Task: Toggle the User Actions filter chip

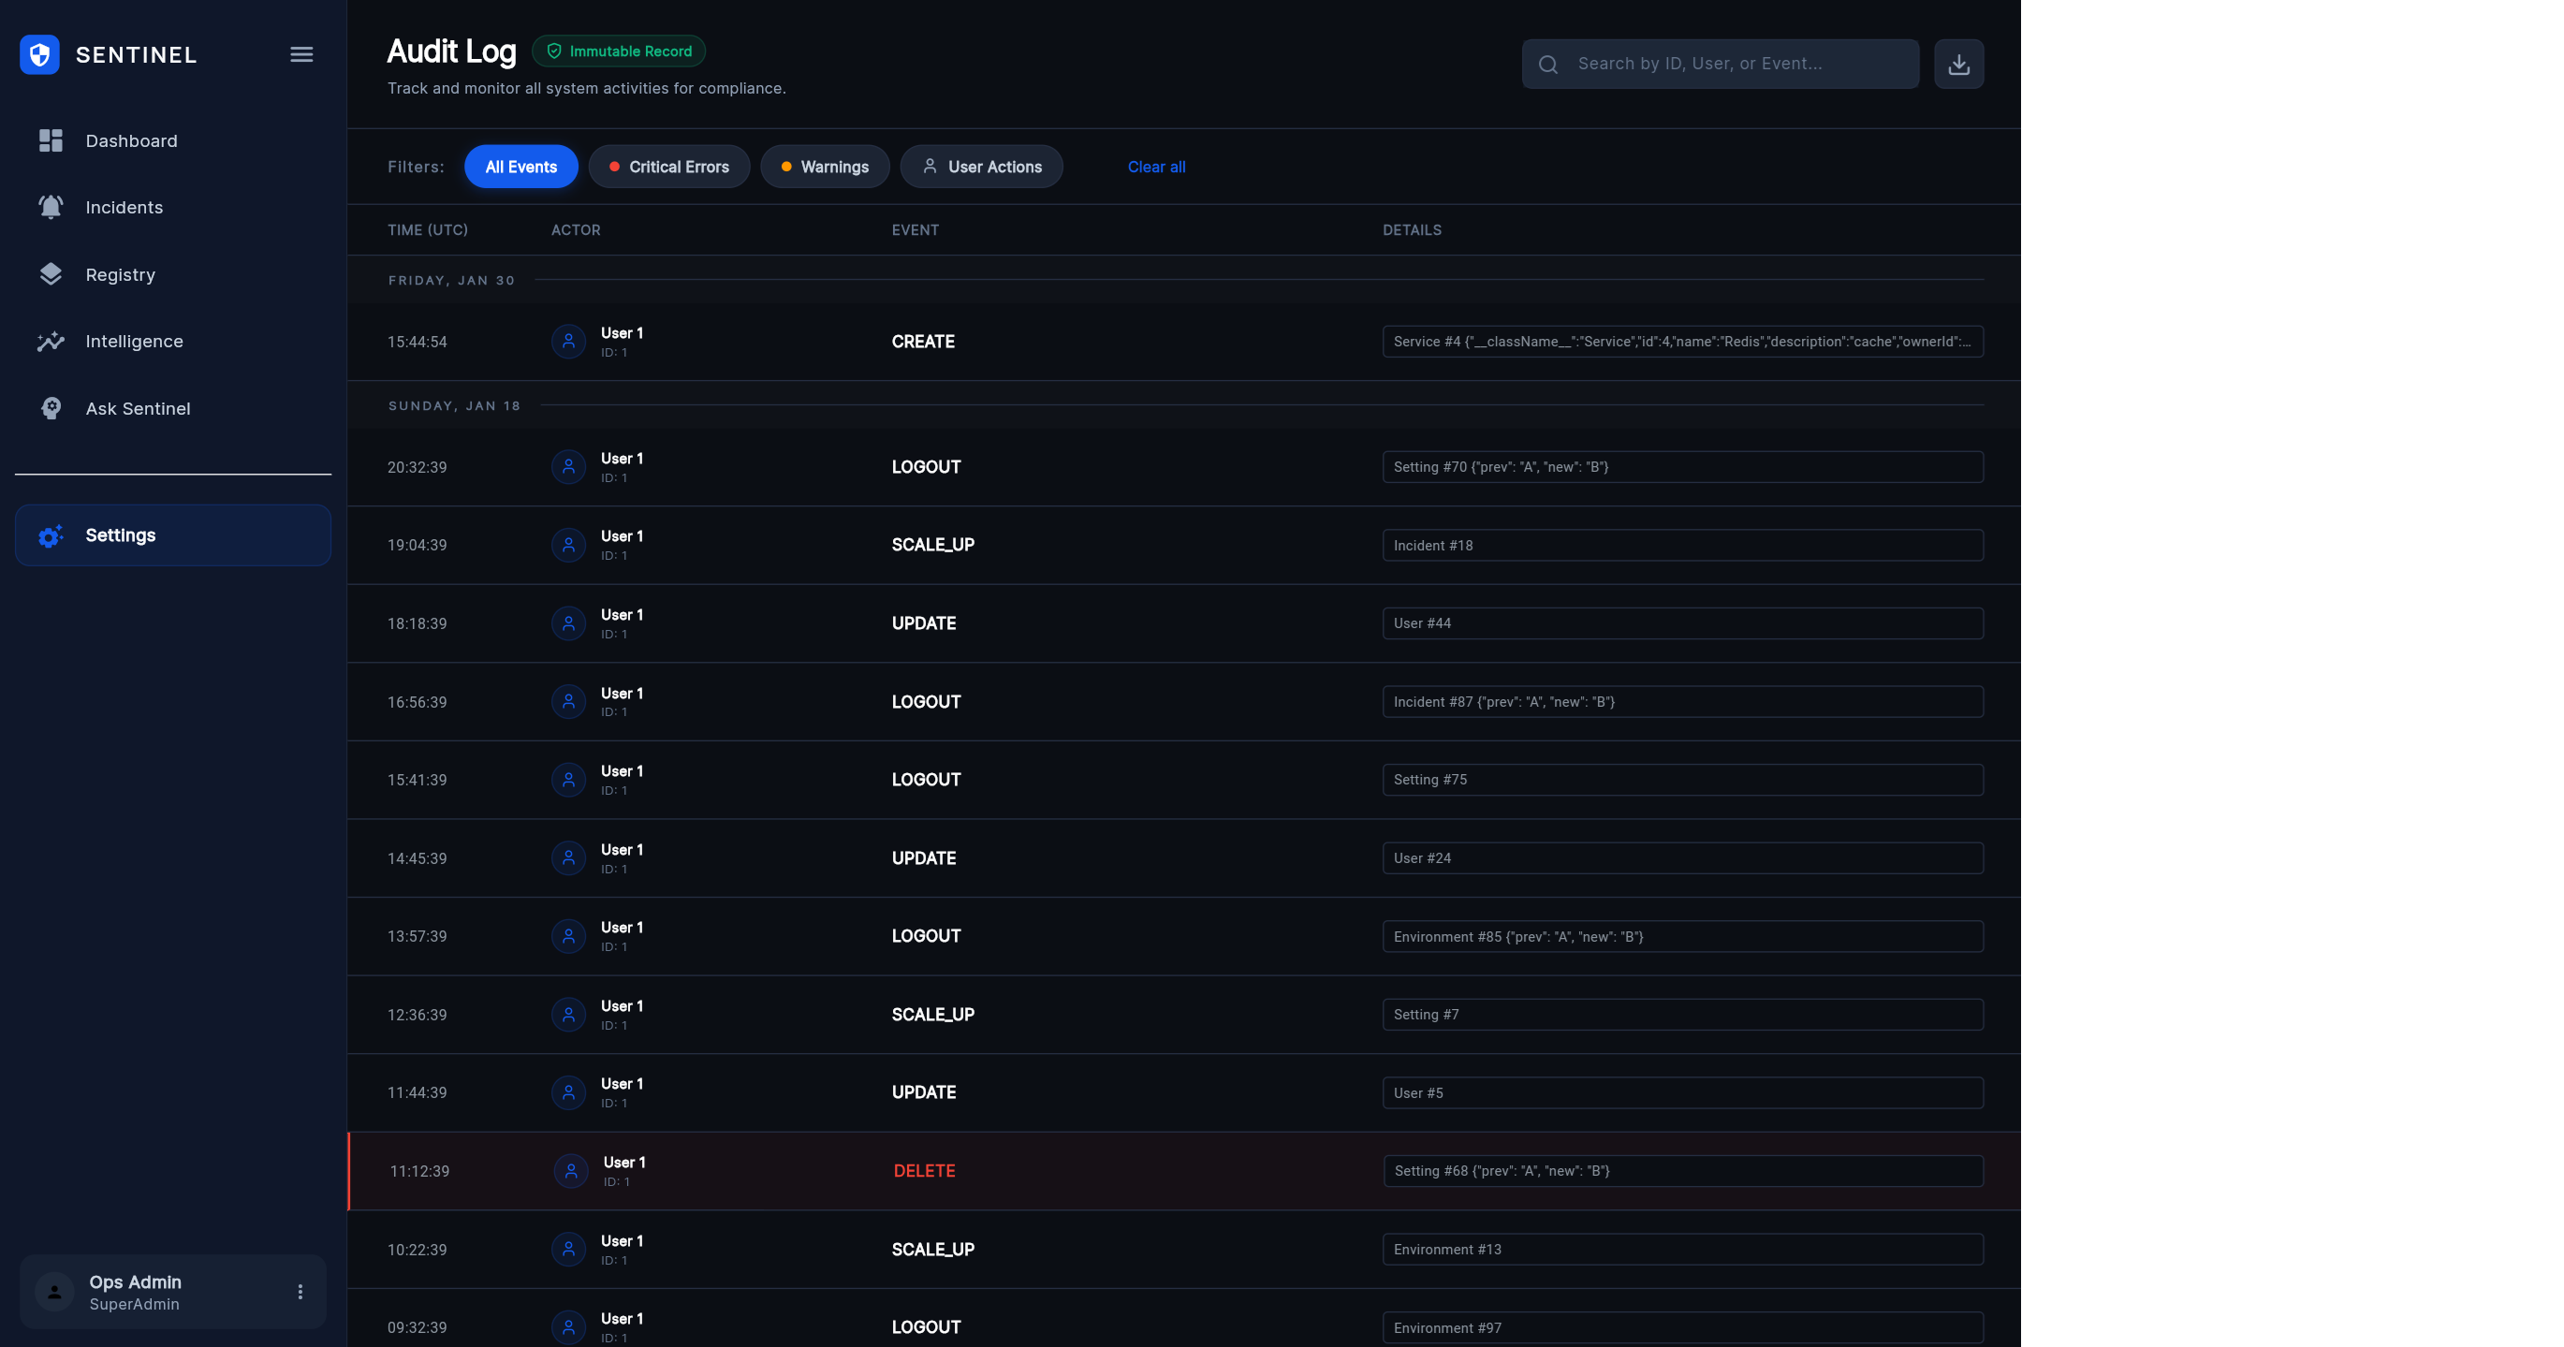Action: 980,167
